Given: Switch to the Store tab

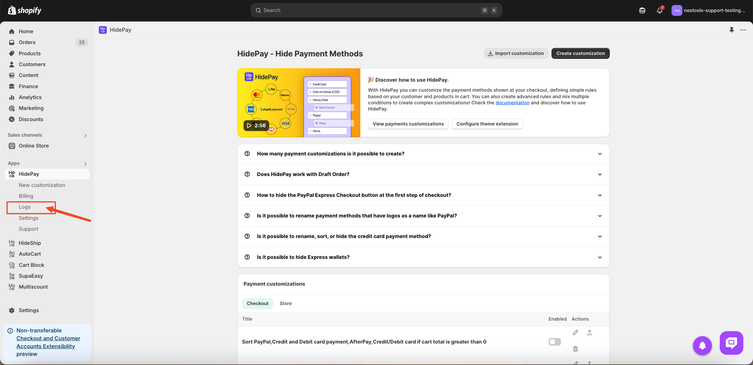Looking at the screenshot, I should 285,303.
